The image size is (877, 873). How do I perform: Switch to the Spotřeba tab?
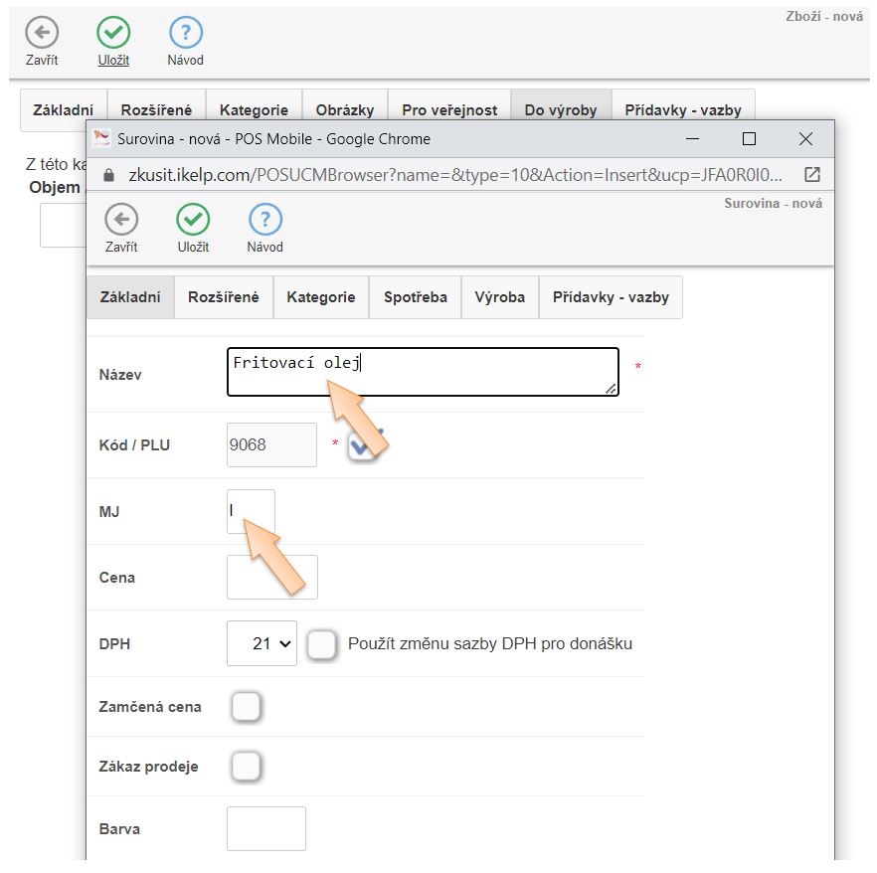415,297
